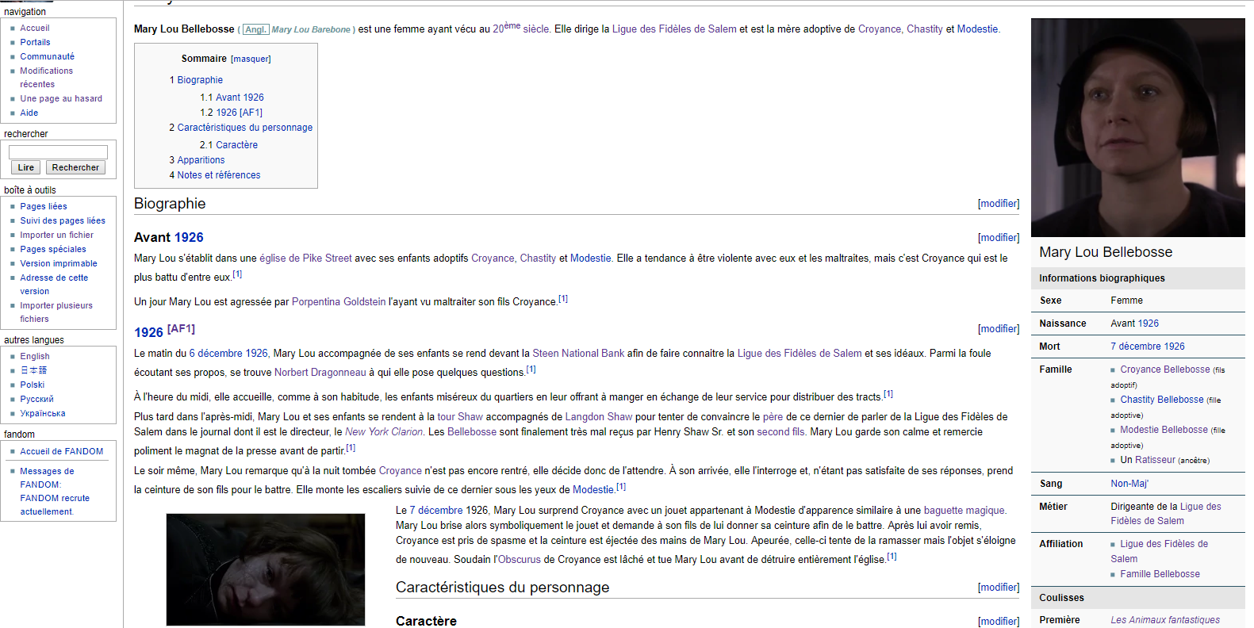Open the Porpentina Goldstein link
This screenshot has height=628, width=1254.
tap(339, 302)
